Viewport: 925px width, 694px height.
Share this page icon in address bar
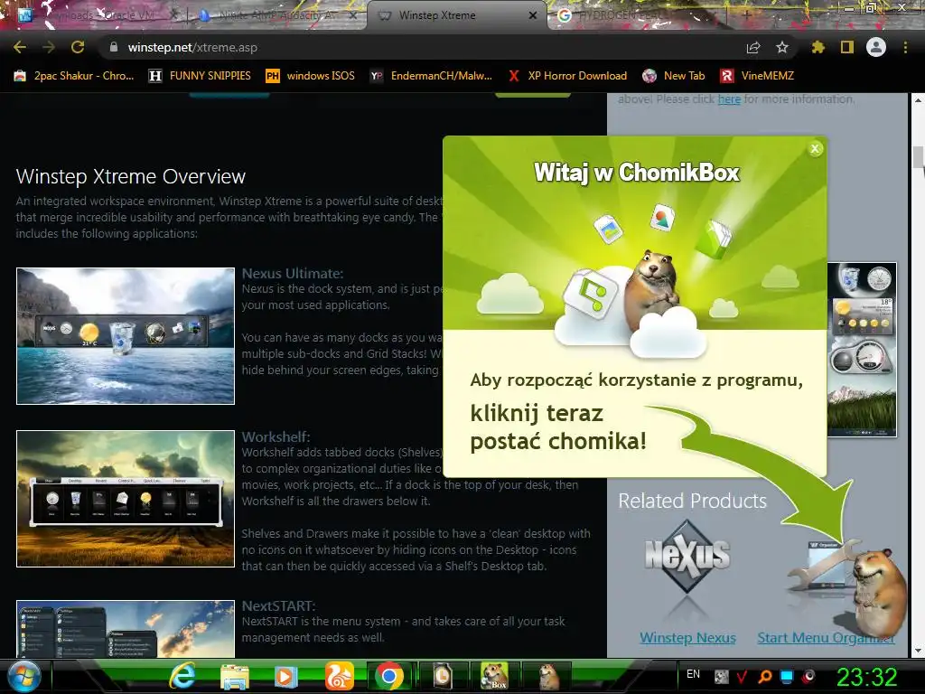pyautogui.click(x=753, y=47)
